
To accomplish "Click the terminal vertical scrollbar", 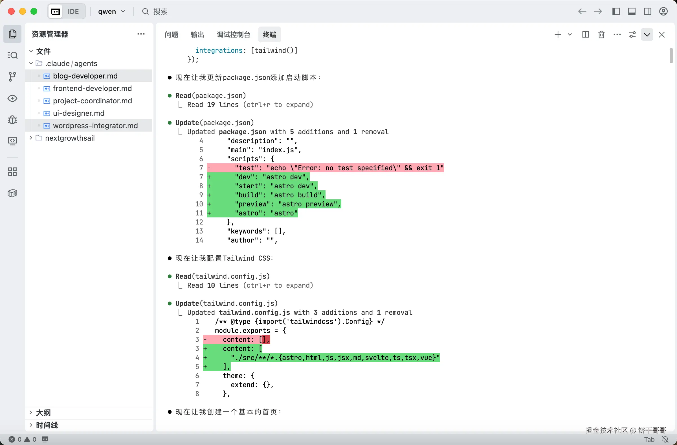I will [671, 56].
